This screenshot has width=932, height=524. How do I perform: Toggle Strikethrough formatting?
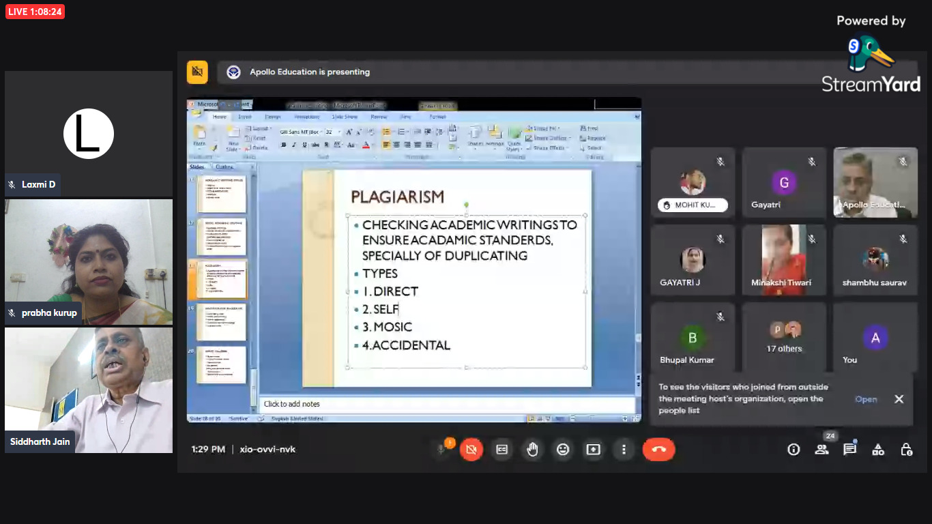coord(315,145)
